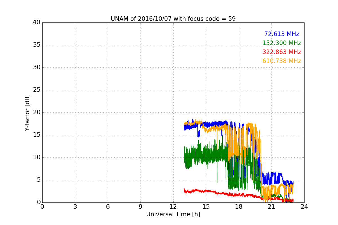This screenshot has width=338, height=225.
Task: Select the blue 72.613 MHz legend label
Action: (282, 34)
